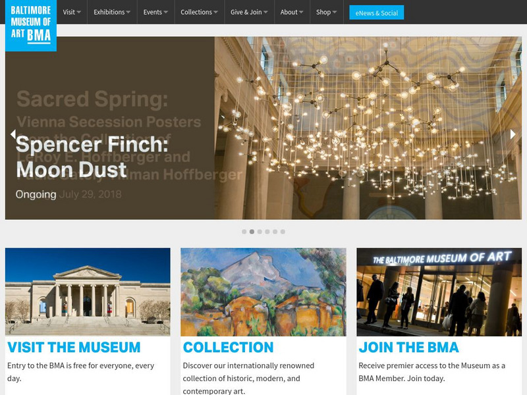The width and height of the screenshot is (527, 395).
Task: Click the museum building photo thumbnail
Action: tap(88, 292)
